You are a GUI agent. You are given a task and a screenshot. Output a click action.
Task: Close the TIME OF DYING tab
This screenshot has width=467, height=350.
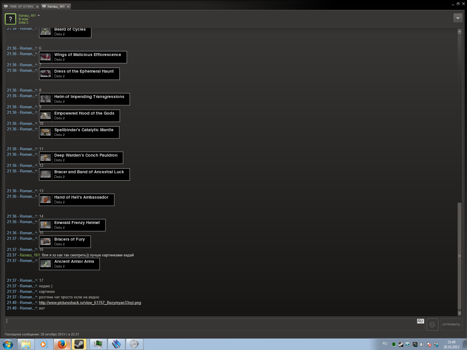tap(37, 7)
